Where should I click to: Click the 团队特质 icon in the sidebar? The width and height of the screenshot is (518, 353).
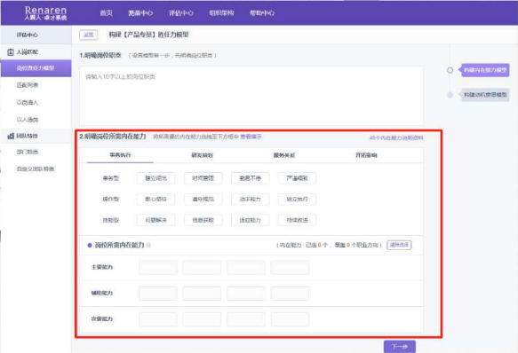tap(11, 136)
